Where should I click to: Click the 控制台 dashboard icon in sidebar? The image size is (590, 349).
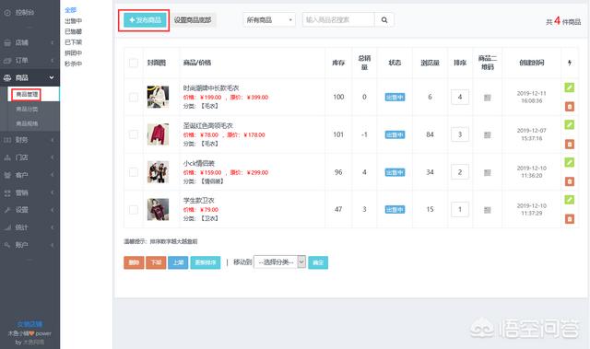pyautogui.click(x=7, y=13)
